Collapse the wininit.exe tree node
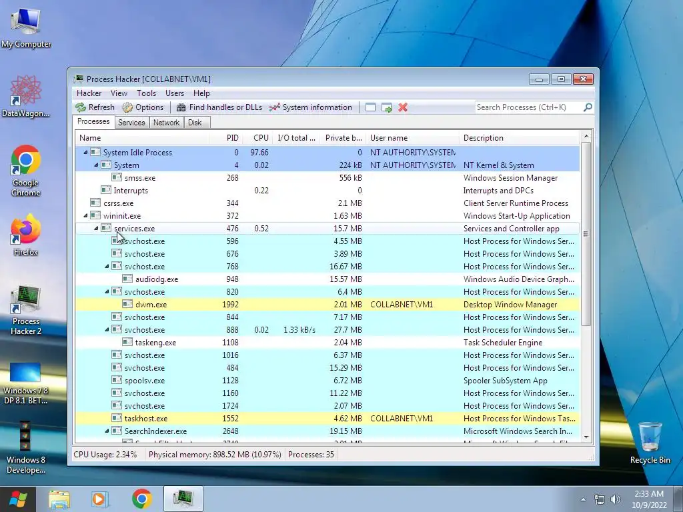Viewport: 683px width, 512px height. click(85, 215)
